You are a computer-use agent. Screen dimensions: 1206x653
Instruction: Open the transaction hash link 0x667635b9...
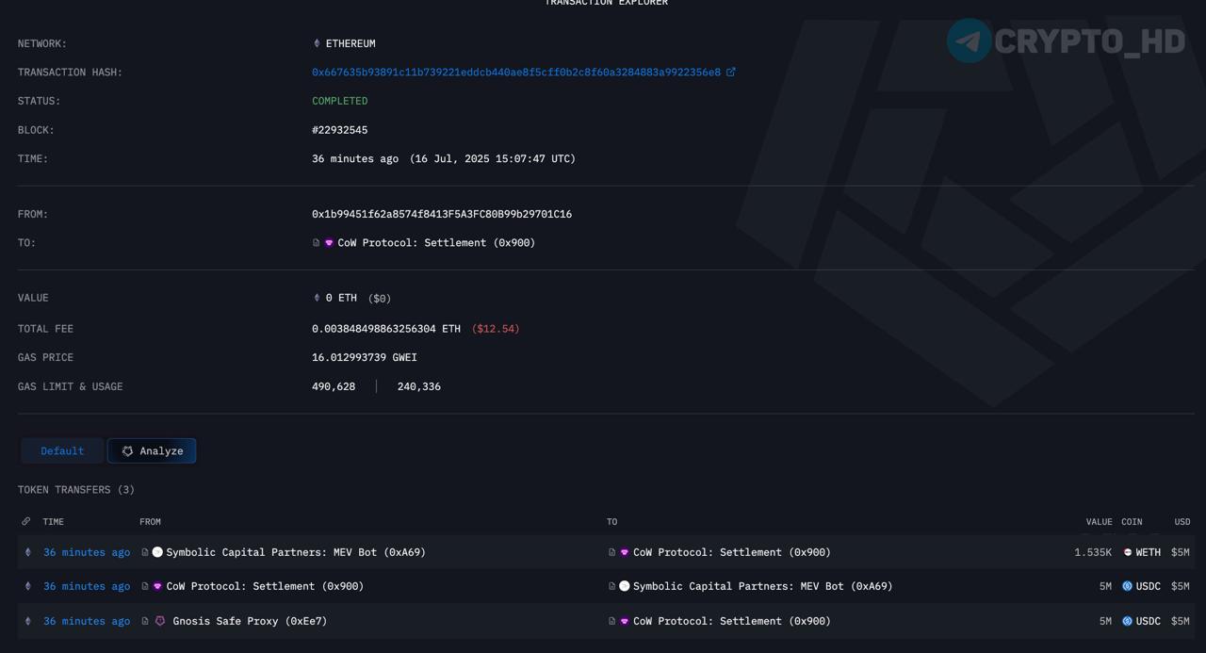pos(516,72)
